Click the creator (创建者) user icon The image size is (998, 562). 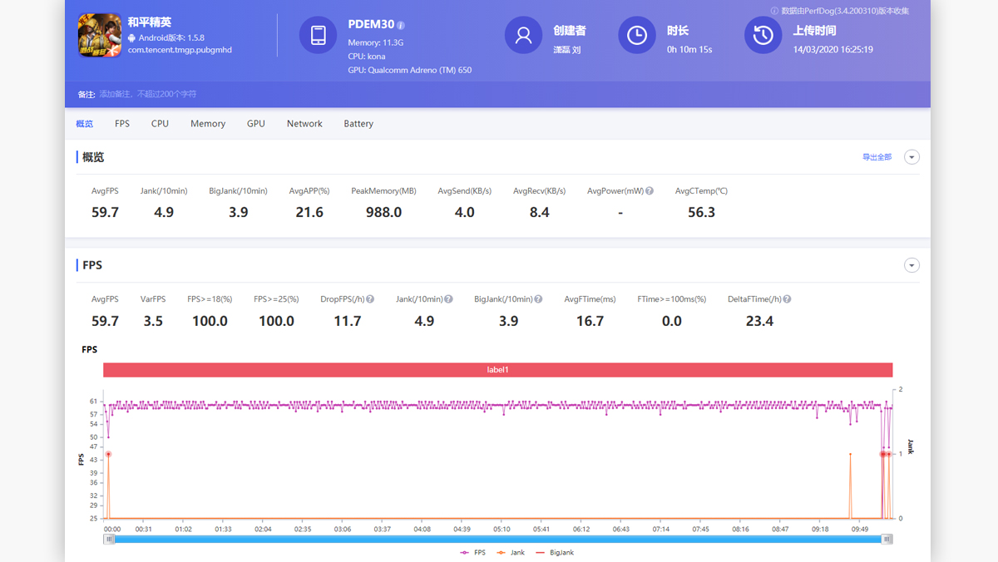[x=523, y=35]
